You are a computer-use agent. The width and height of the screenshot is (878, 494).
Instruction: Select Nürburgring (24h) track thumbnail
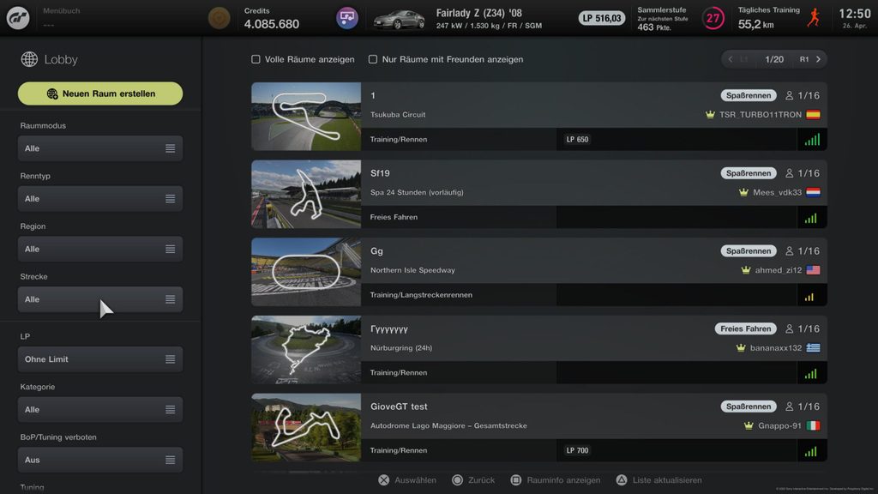pos(306,350)
